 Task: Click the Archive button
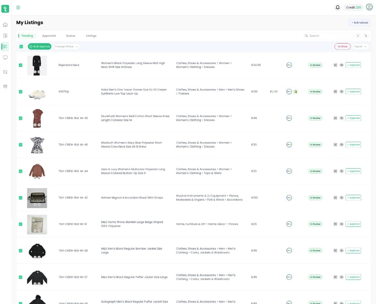(x=342, y=47)
